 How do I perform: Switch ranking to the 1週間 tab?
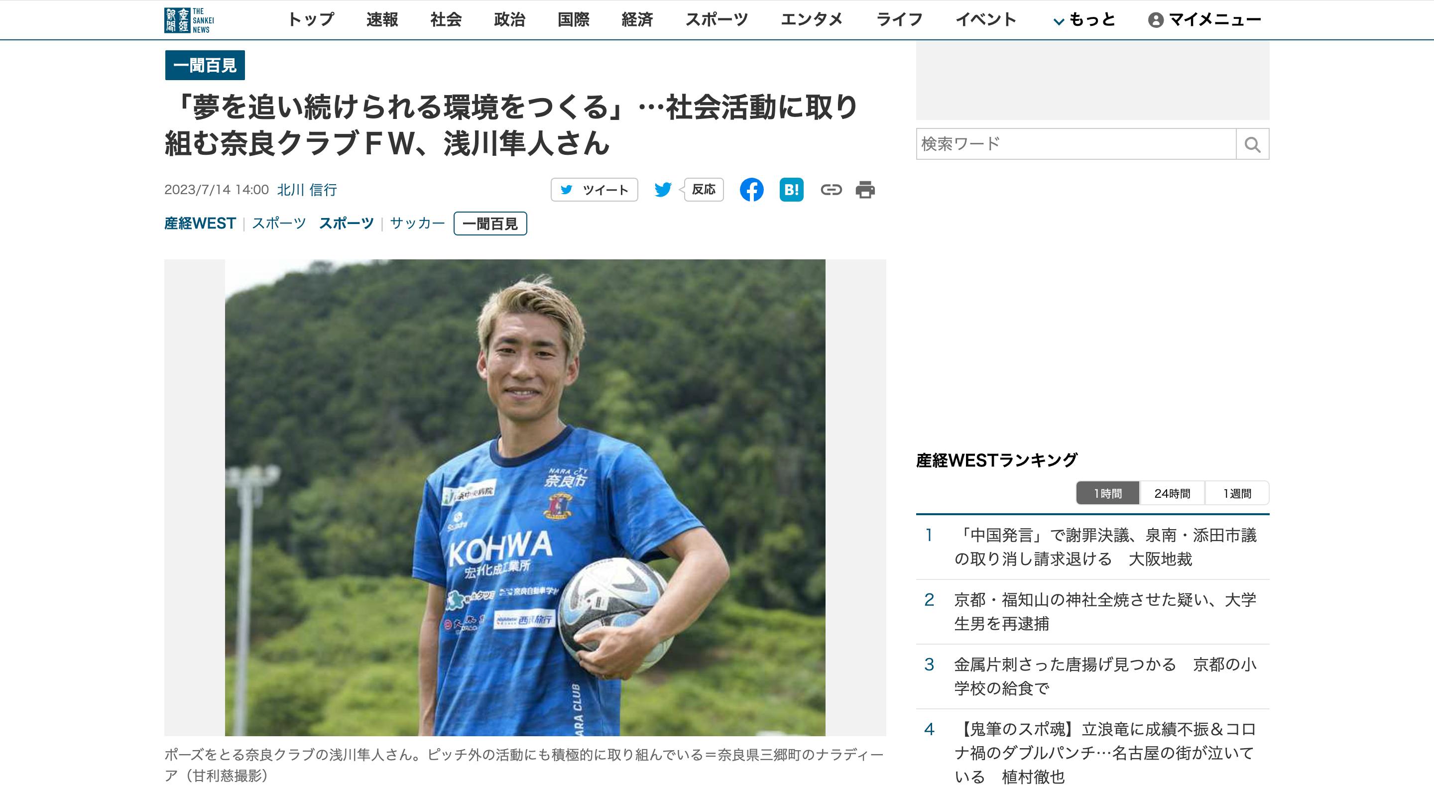click(x=1237, y=493)
